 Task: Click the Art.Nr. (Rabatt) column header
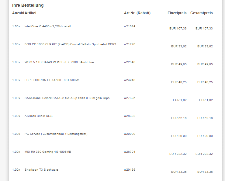[137, 13]
